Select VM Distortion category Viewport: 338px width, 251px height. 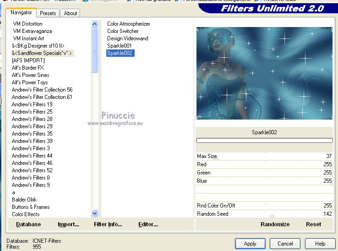point(27,24)
